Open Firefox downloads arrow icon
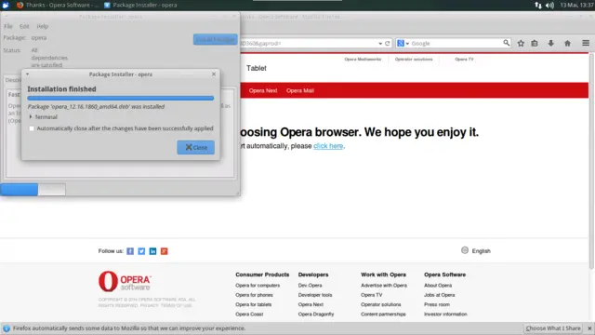Viewport: 595px width, 335px height. pyautogui.click(x=551, y=44)
